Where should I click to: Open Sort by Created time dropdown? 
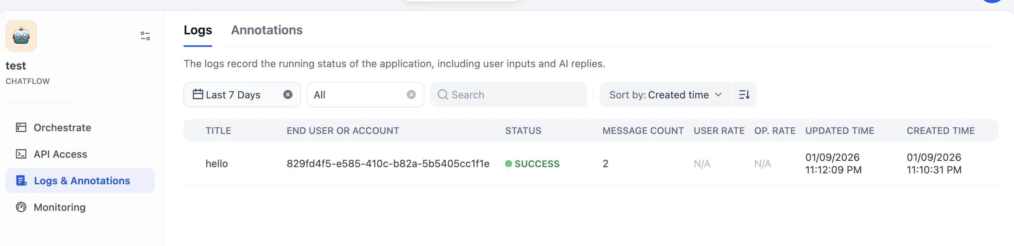pos(665,95)
